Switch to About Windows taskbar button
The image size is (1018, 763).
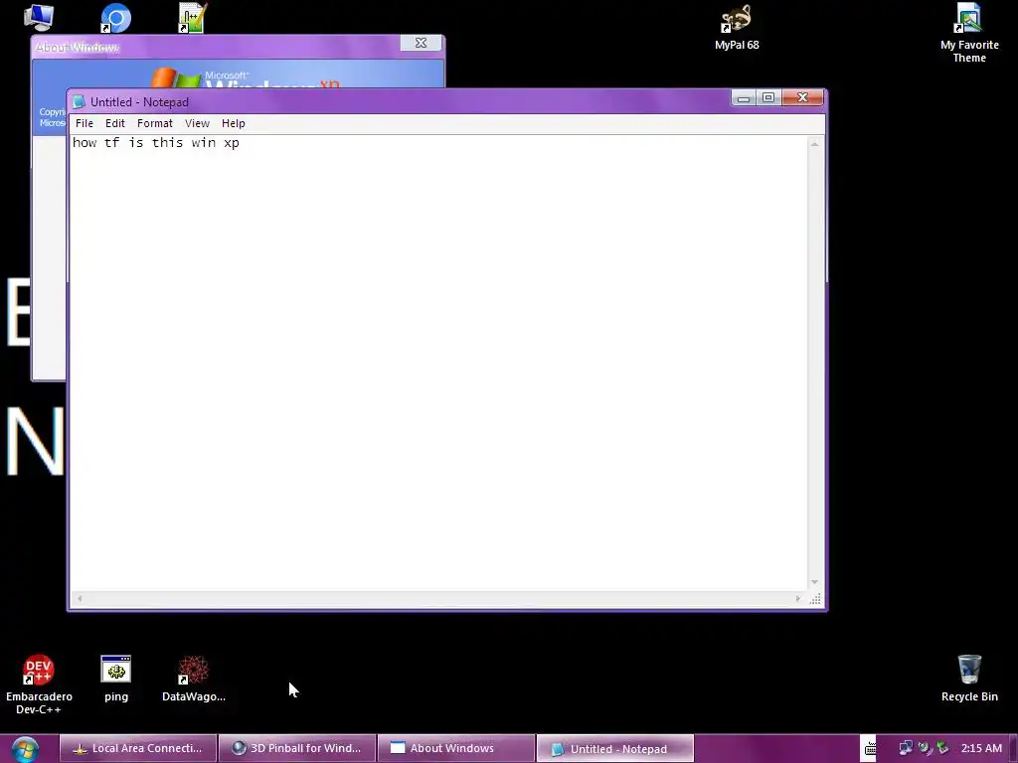coord(456,749)
